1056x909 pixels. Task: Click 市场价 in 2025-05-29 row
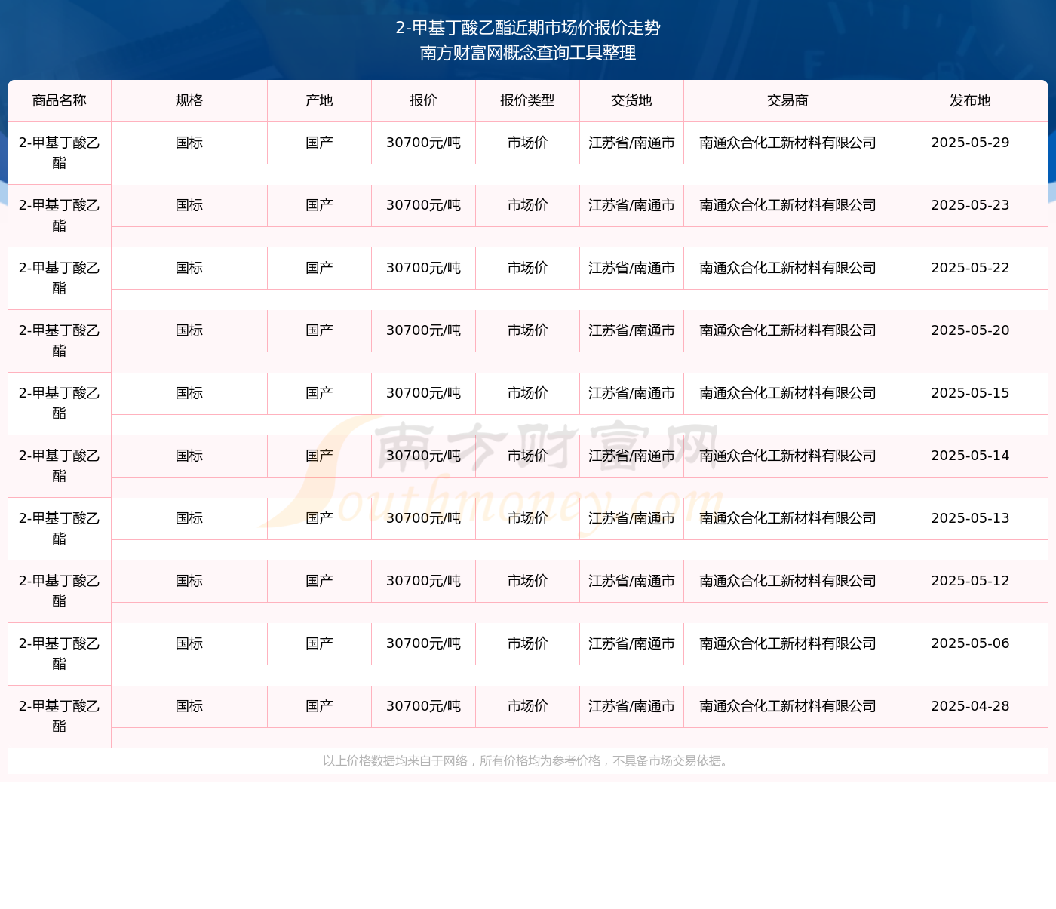(528, 143)
